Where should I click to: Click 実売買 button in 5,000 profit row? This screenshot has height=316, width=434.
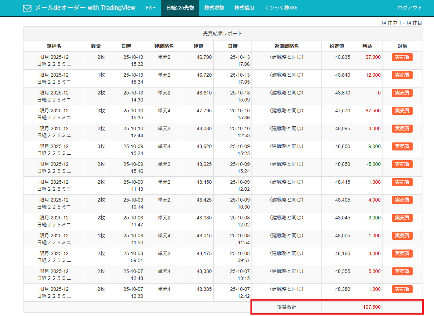coord(402,272)
